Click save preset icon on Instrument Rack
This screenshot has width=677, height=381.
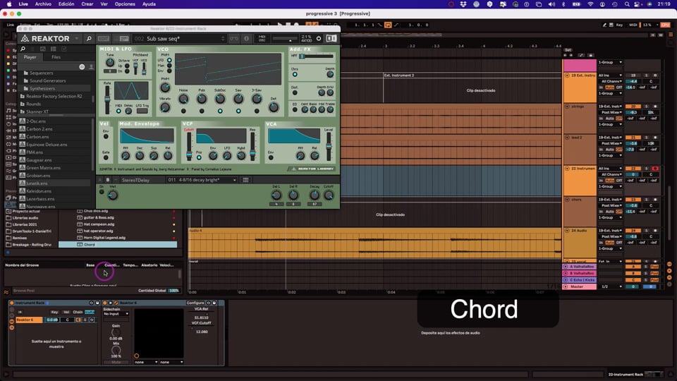97,303
